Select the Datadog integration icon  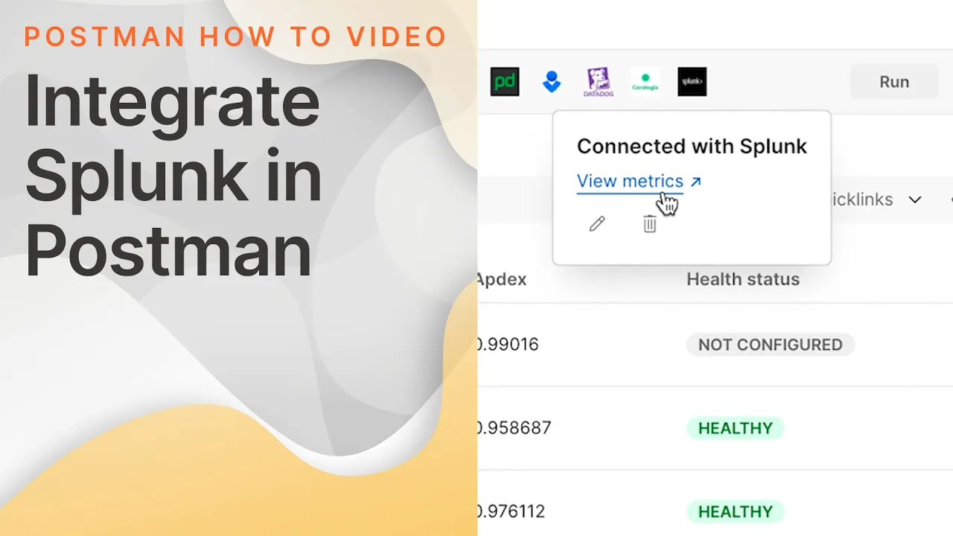point(599,82)
